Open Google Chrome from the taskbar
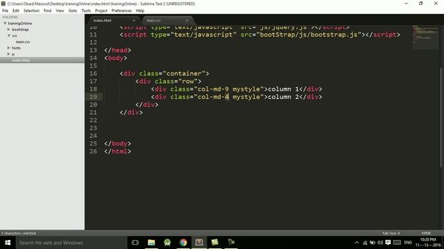Image resolution: width=444 pixels, height=249 pixels. [x=183, y=243]
